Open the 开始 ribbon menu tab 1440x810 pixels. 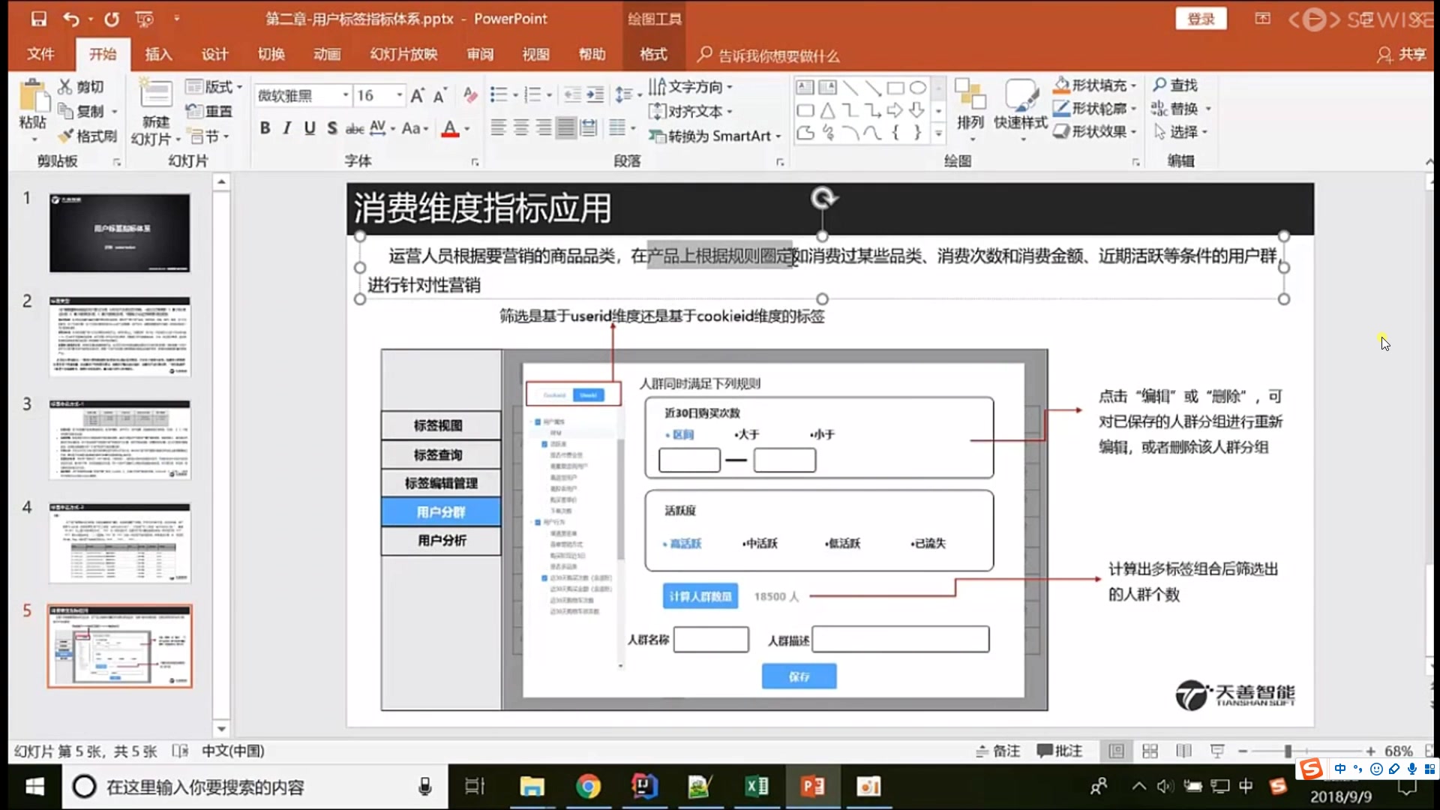pyautogui.click(x=100, y=55)
